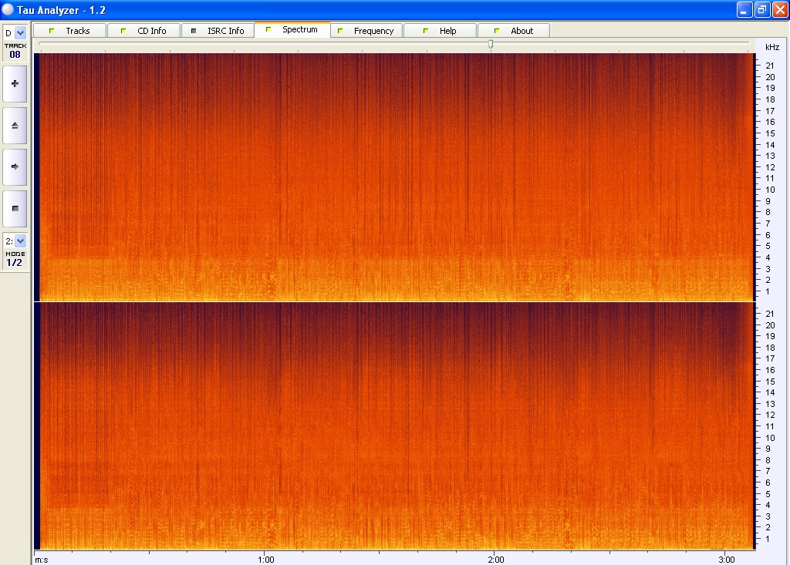Go to the Frequency tab
This screenshot has width=790, height=565.
pyautogui.click(x=366, y=31)
